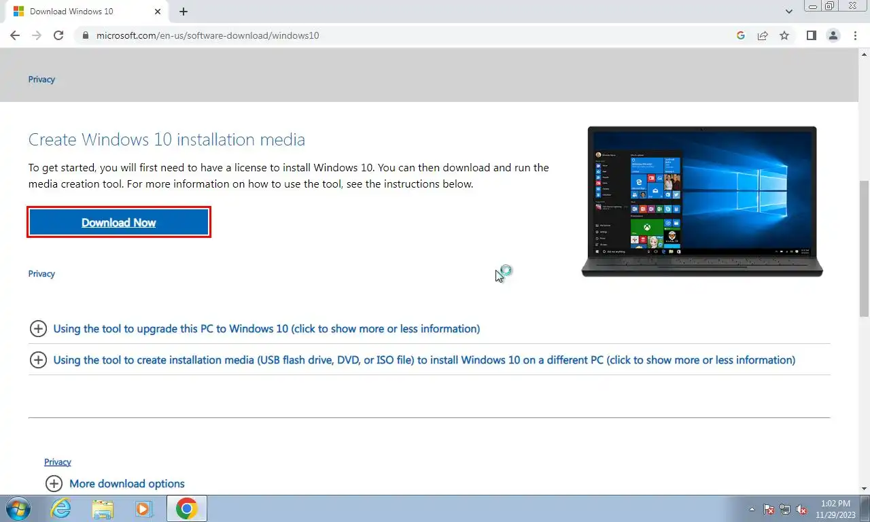
Task: Click the Windows 10 laptop image
Action: 702,201
